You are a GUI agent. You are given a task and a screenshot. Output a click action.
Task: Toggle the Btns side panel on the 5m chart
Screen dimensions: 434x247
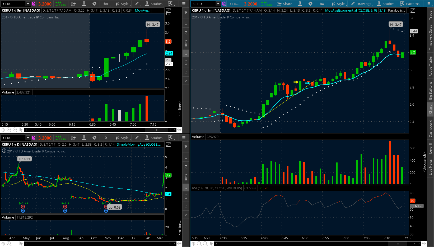[x=186, y=43]
